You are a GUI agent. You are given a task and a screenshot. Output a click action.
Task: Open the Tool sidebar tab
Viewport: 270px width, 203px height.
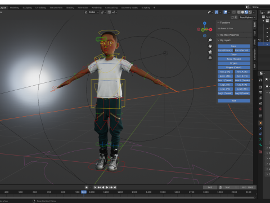255,33
